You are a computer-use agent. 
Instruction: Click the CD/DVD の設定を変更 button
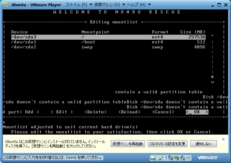coord(167,144)
